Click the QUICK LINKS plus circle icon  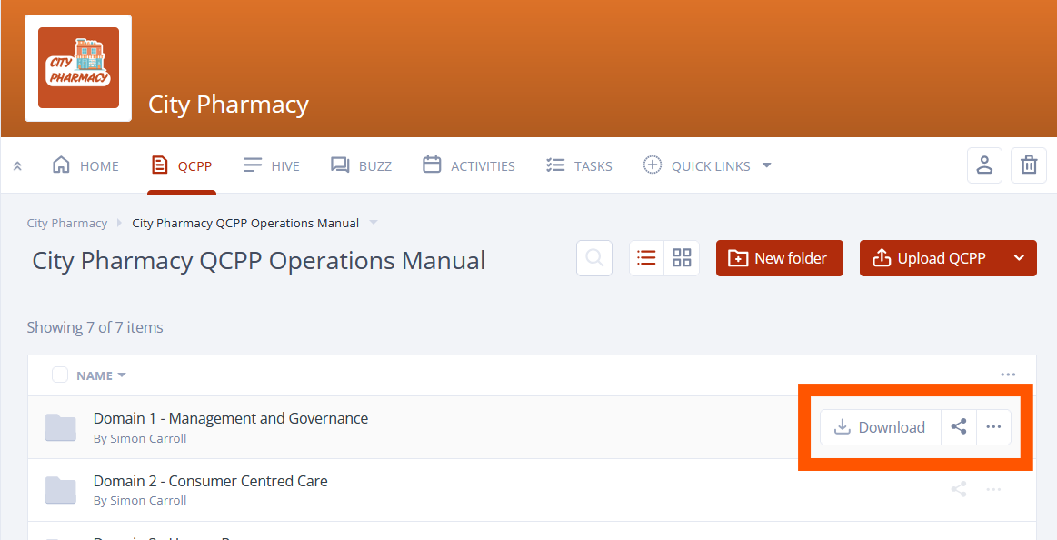pyautogui.click(x=653, y=165)
